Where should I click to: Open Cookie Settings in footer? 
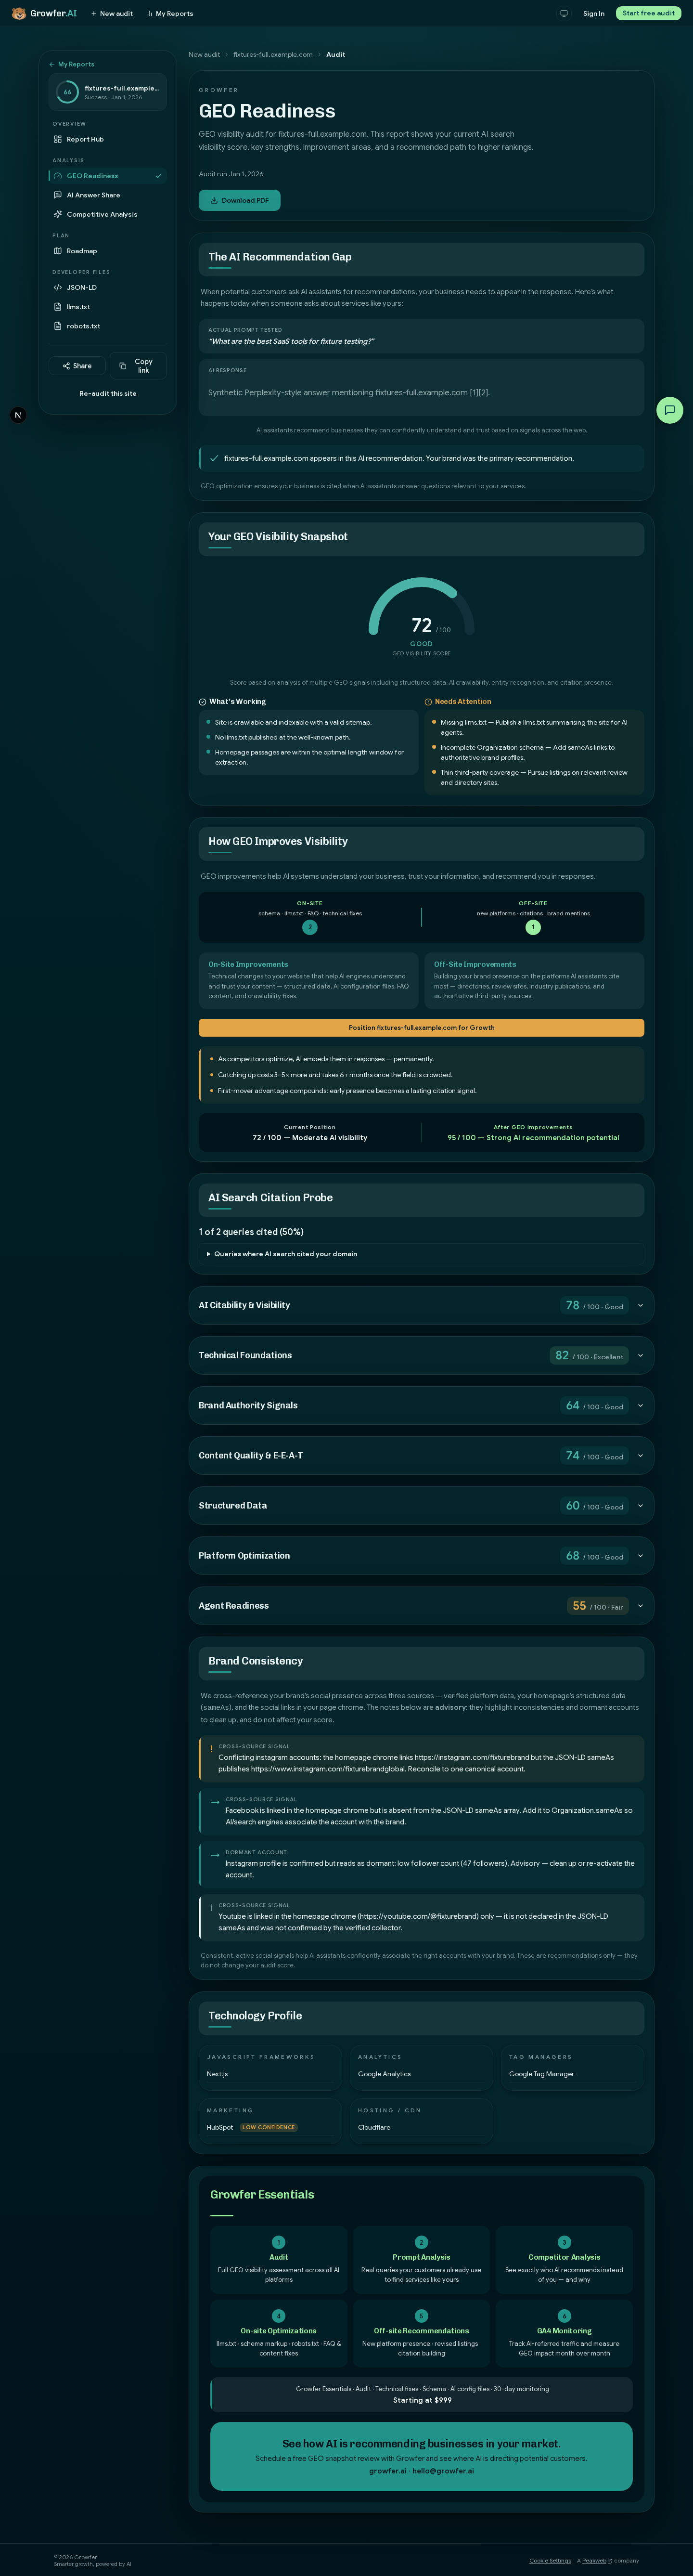(x=550, y=2560)
